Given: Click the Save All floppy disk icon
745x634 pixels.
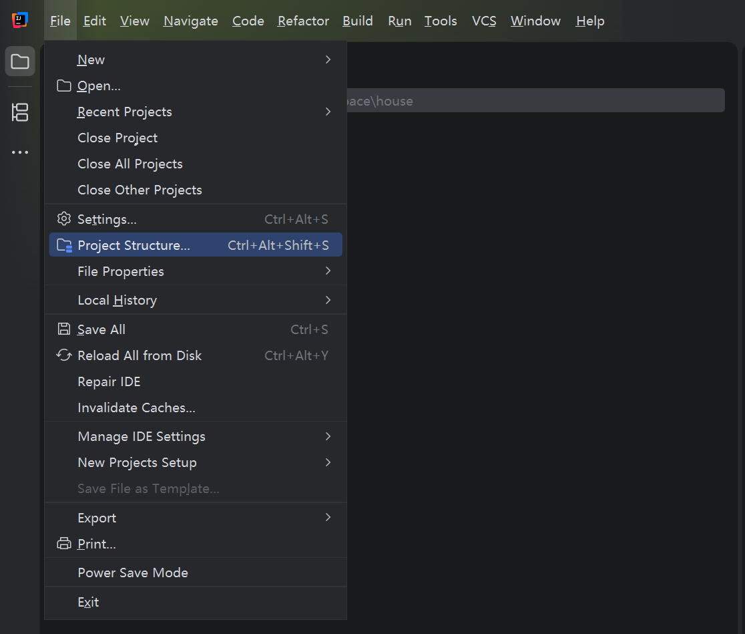Looking at the screenshot, I should (63, 329).
